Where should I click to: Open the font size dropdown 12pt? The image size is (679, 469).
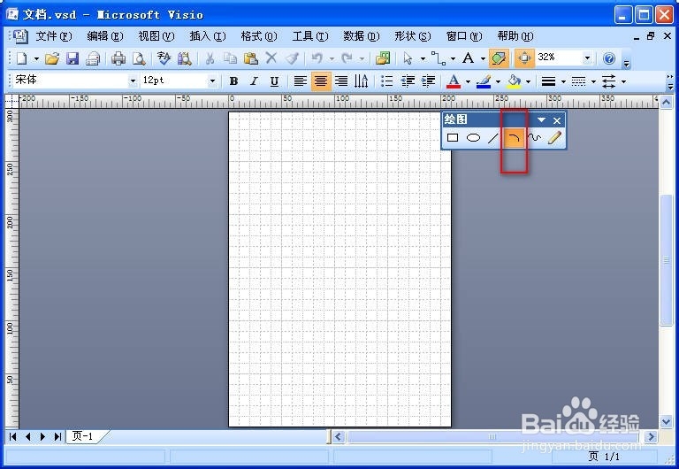[x=212, y=81]
